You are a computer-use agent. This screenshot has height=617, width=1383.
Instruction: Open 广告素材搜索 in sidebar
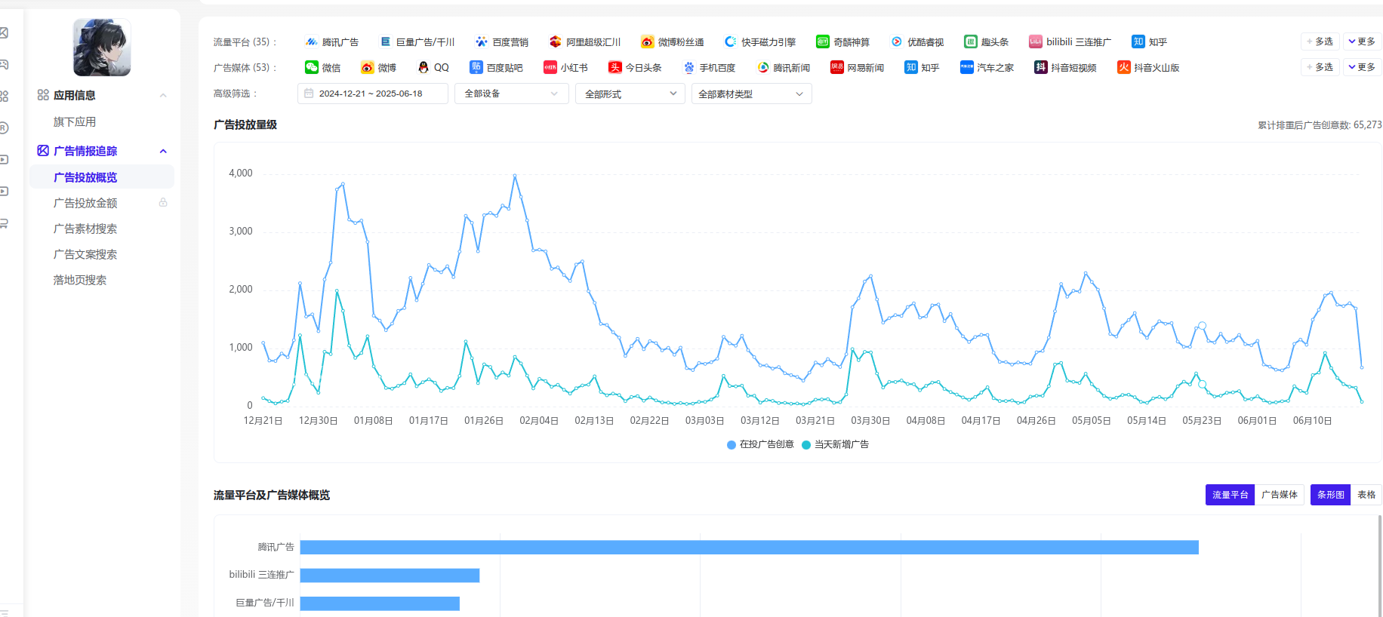(85, 229)
